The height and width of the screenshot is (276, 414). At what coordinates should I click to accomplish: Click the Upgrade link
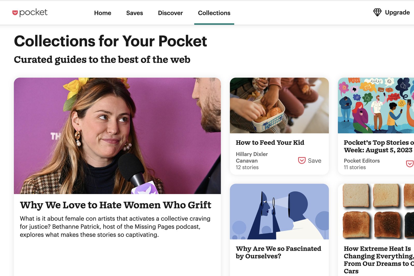[397, 12]
